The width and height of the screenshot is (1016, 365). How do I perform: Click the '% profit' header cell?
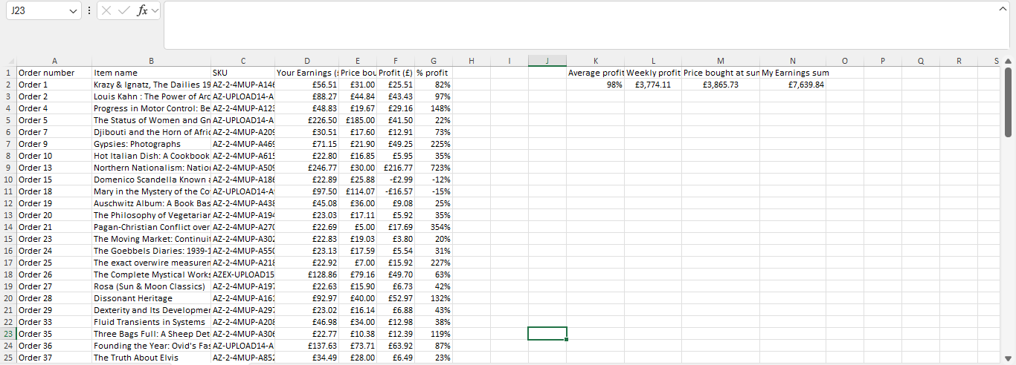(x=434, y=73)
